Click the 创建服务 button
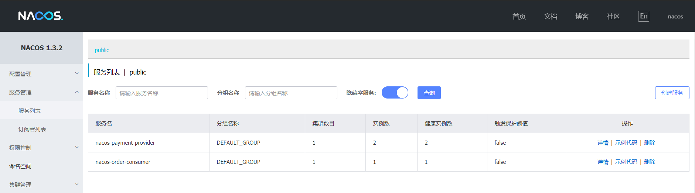This screenshot has height=193, width=695. 672,93
